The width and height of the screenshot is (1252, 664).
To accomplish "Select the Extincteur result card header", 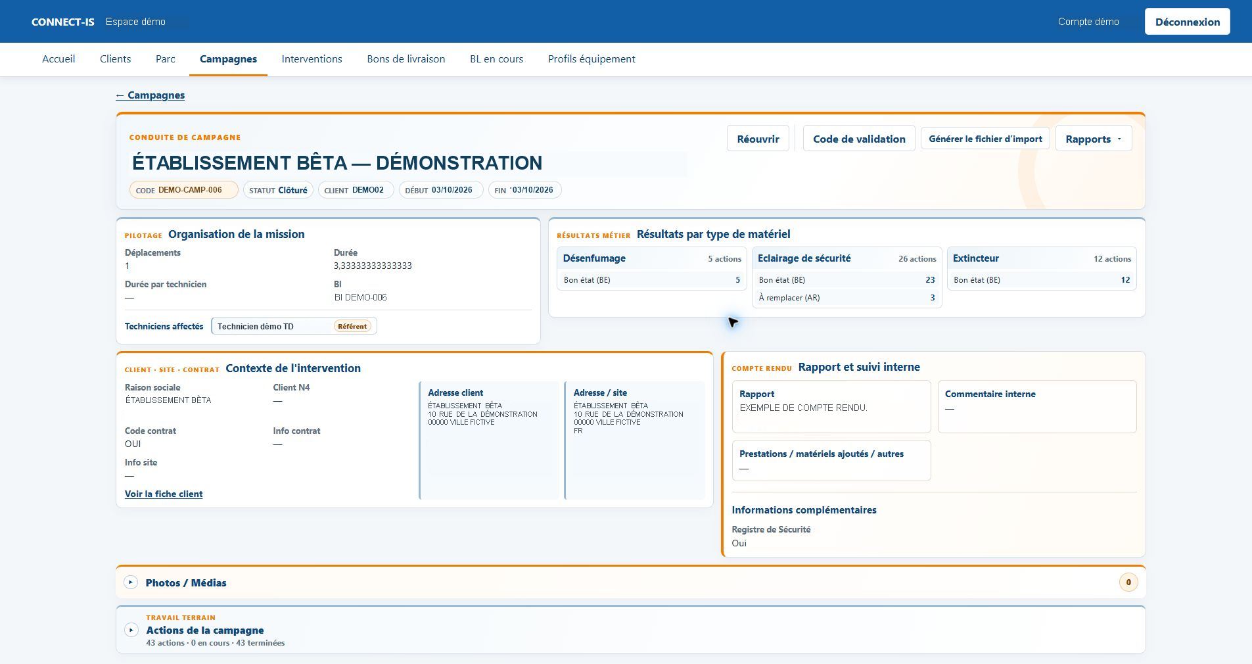I will coord(1042,258).
